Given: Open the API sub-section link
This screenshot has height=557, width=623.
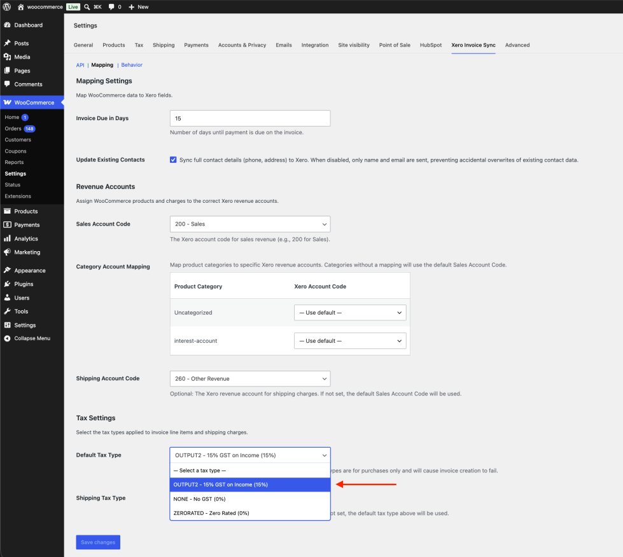Looking at the screenshot, I should coord(80,65).
